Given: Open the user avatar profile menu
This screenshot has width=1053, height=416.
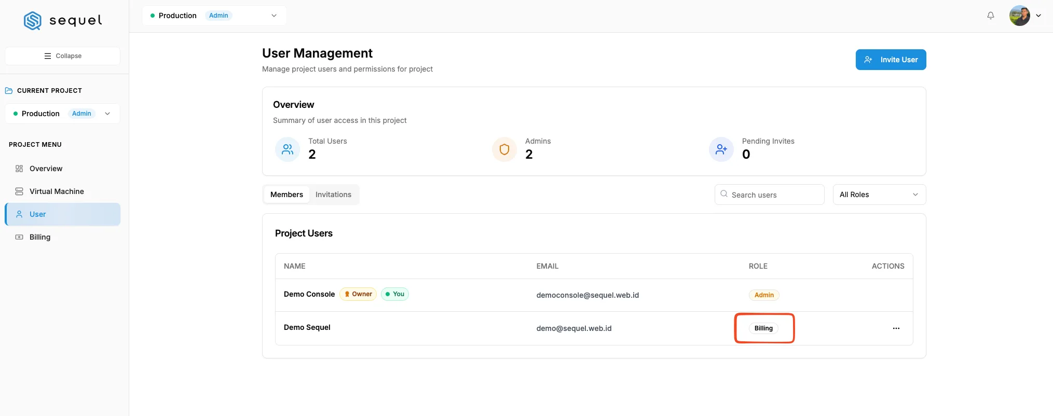Looking at the screenshot, I should coord(1025,16).
